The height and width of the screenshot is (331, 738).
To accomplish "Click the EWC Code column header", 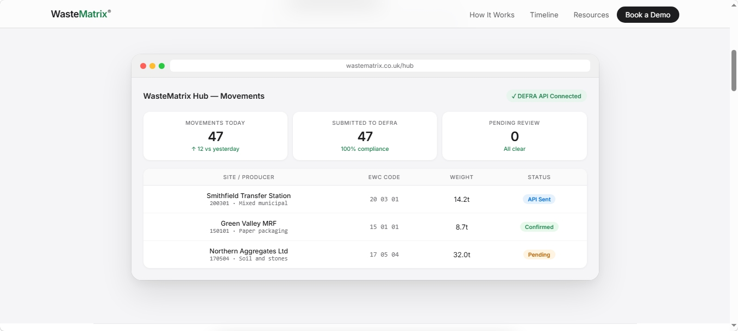I will 384,177.
